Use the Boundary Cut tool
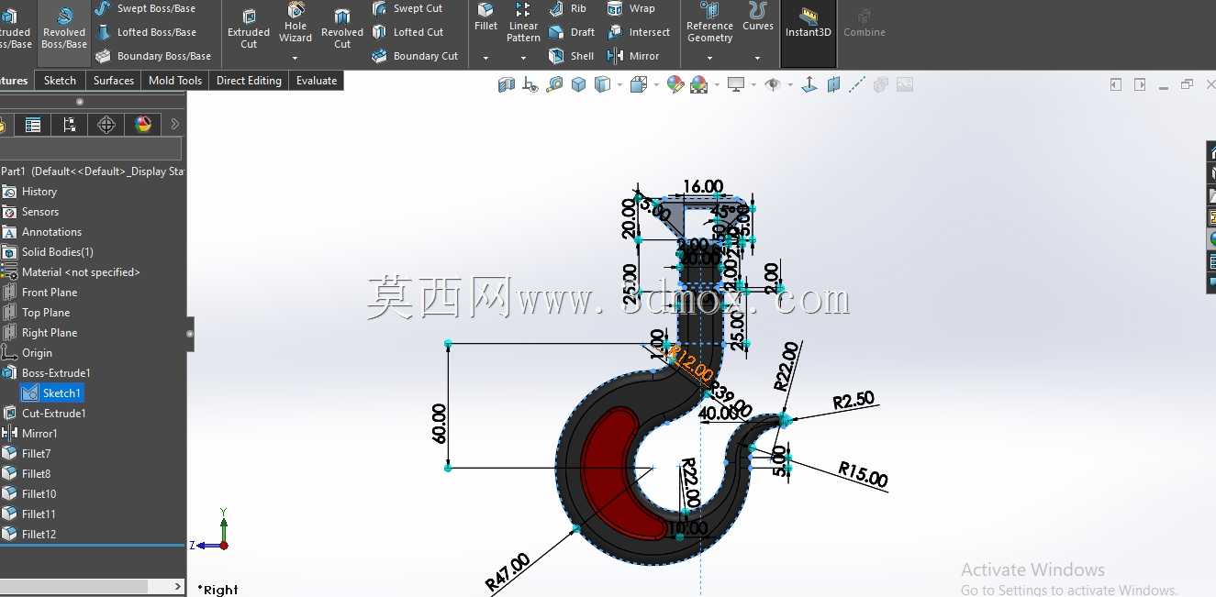 tap(415, 56)
